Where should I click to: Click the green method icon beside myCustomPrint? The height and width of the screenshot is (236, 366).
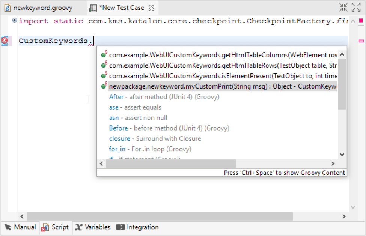coord(104,86)
